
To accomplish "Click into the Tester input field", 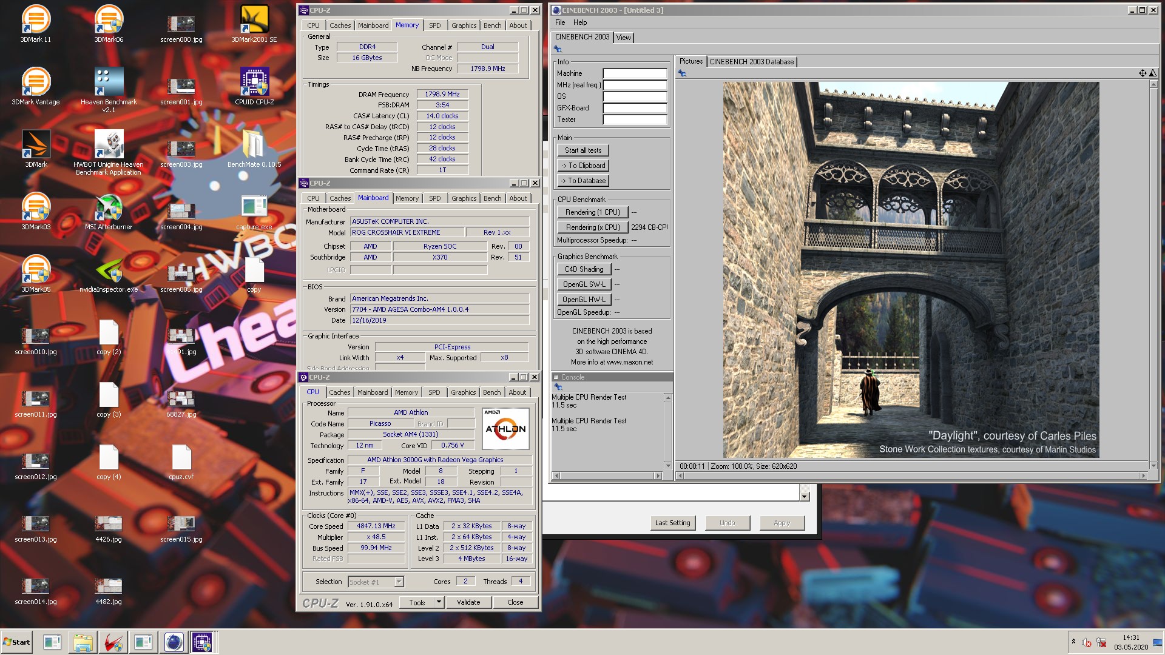I will click(635, 119).
